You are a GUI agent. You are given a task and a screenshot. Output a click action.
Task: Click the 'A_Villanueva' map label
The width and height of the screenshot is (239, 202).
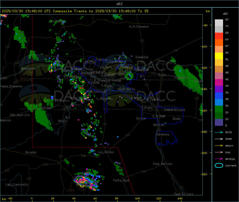[x=139, y=27]
